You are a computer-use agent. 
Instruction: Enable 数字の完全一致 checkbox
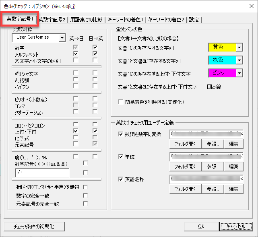pyautogui.click(x=85, y=196)
